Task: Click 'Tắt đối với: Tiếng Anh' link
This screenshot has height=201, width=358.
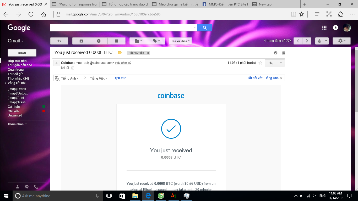Action: (263, 78)
